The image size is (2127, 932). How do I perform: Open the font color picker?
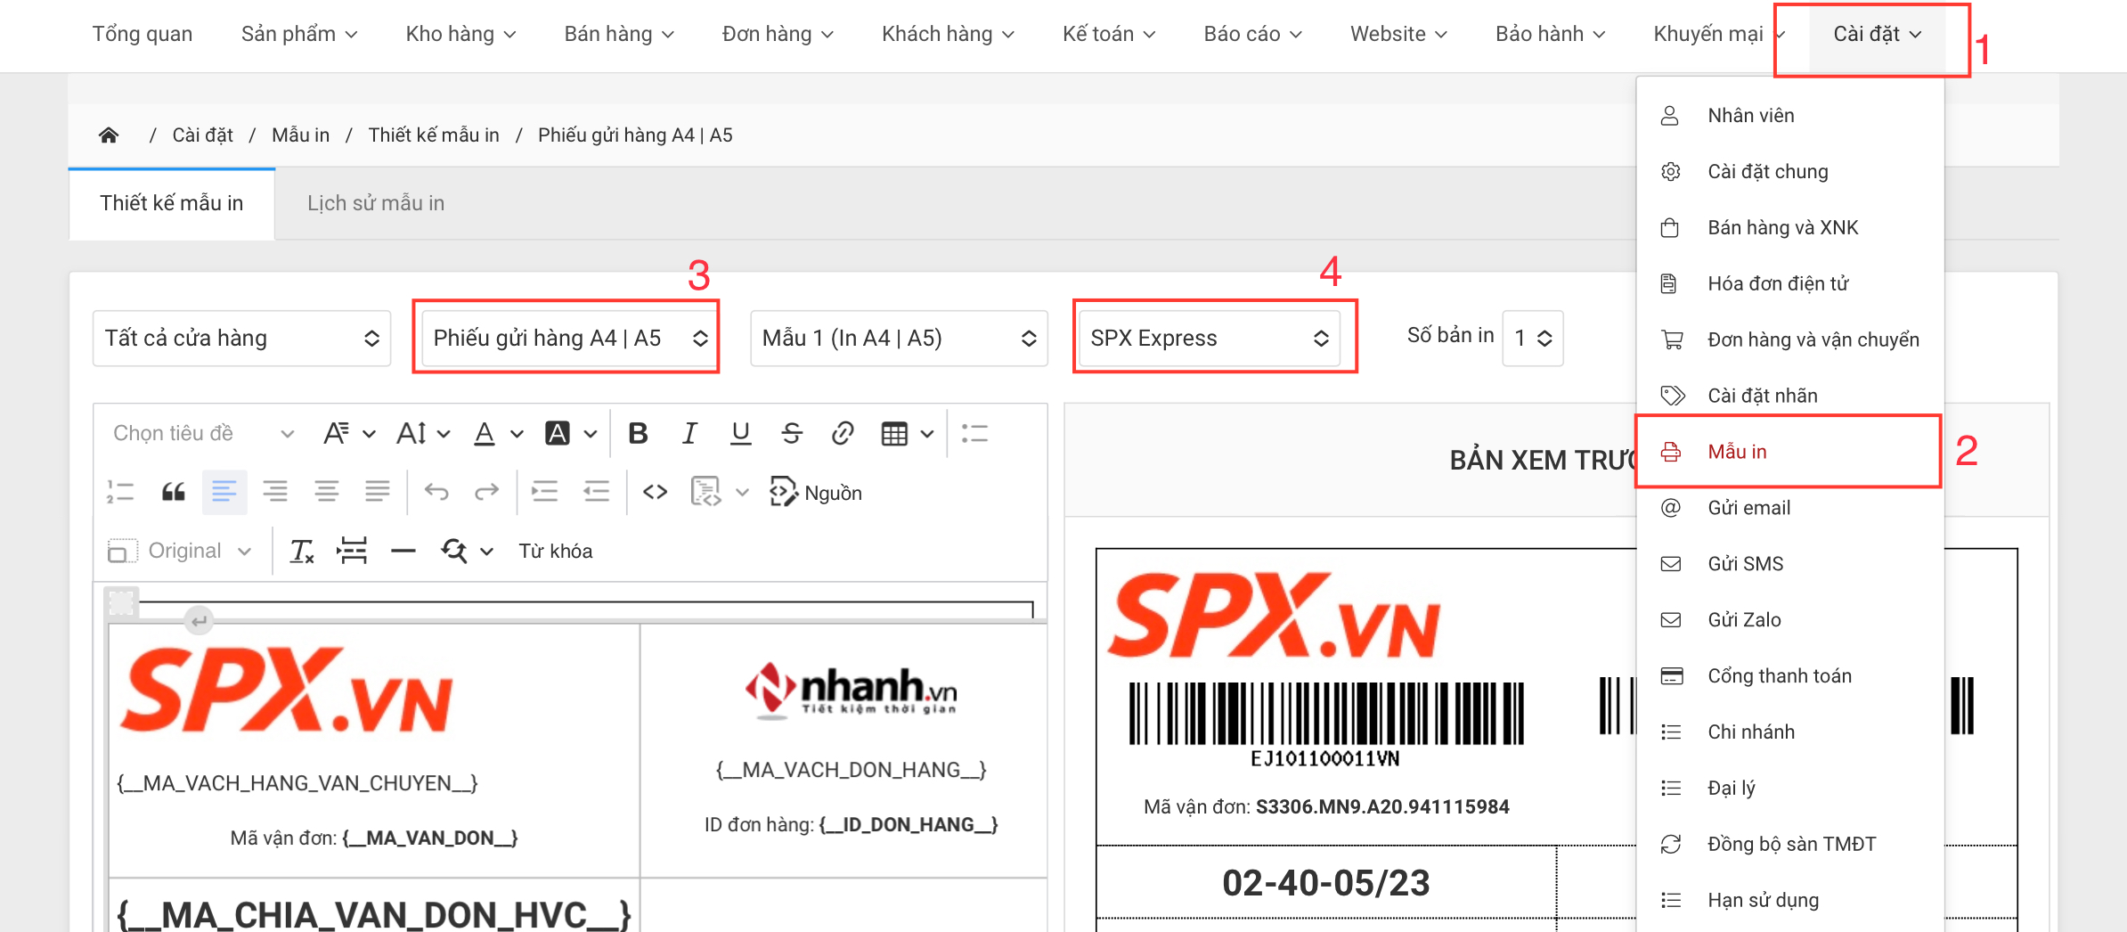tap(485, 434)
